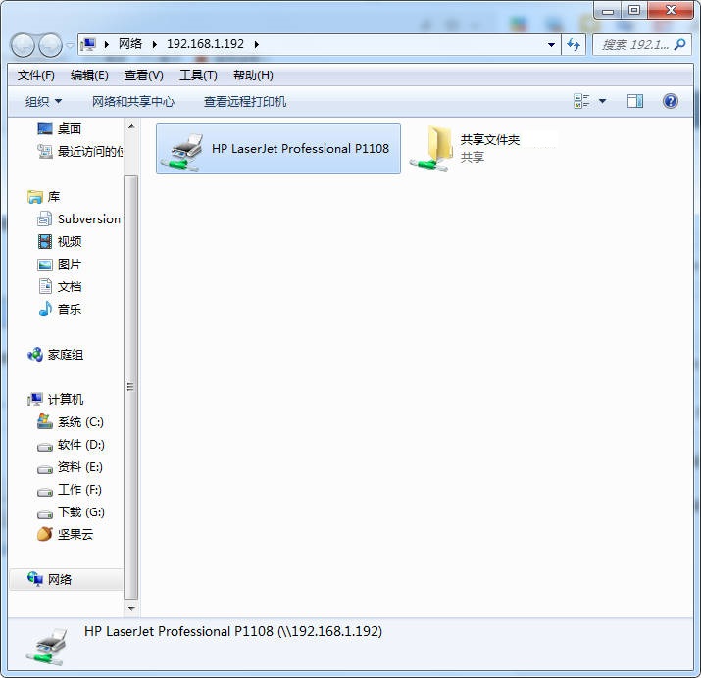Go back with the Back arrow button
The image size is (701, 678).
23,45
